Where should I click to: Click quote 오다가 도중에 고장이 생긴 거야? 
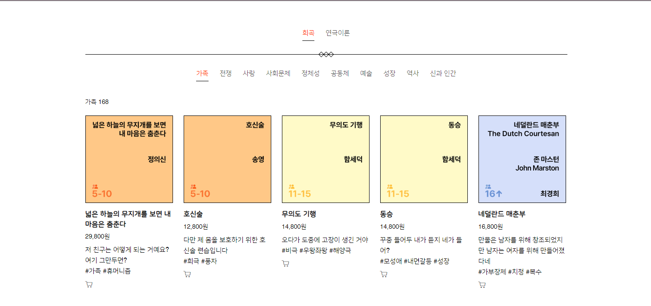325,240
